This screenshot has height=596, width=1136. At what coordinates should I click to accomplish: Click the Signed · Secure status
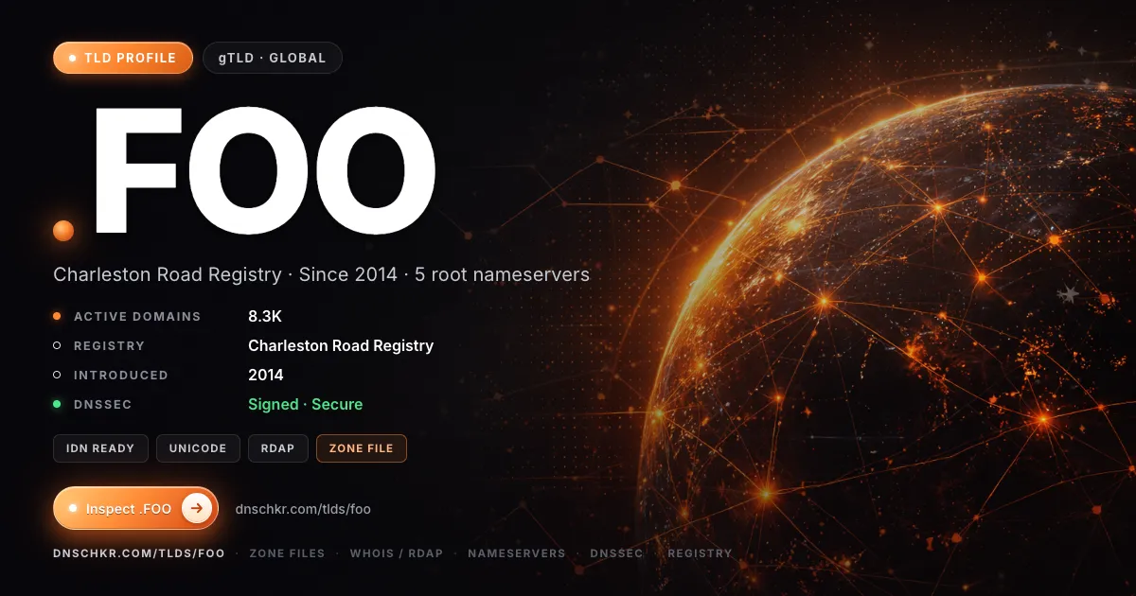[305, 405]
